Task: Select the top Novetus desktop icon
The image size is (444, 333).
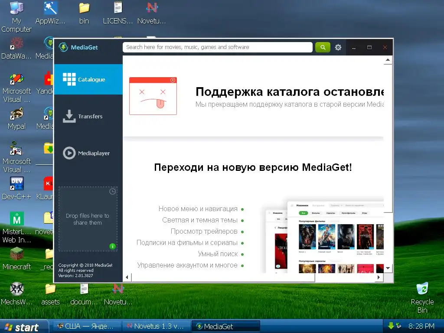Action: tap(152, 13)
